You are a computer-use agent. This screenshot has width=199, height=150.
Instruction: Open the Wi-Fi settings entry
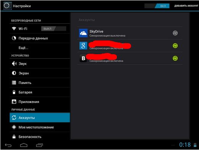[x=40, y=29]
